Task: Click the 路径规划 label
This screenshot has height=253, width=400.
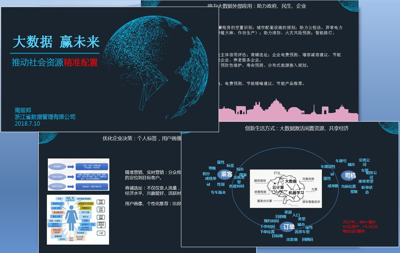Action: point(260,181)
